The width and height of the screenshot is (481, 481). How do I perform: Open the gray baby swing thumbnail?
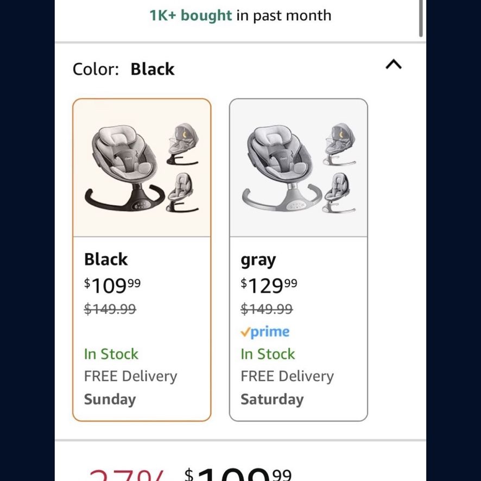pos(298,168)
